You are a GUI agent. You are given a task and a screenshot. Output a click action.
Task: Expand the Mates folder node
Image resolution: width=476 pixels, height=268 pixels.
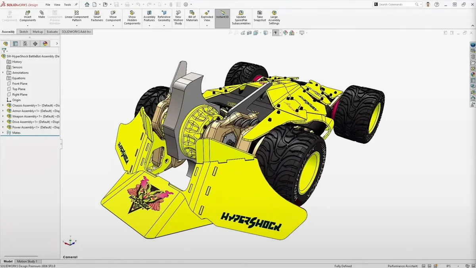point(3,133)
